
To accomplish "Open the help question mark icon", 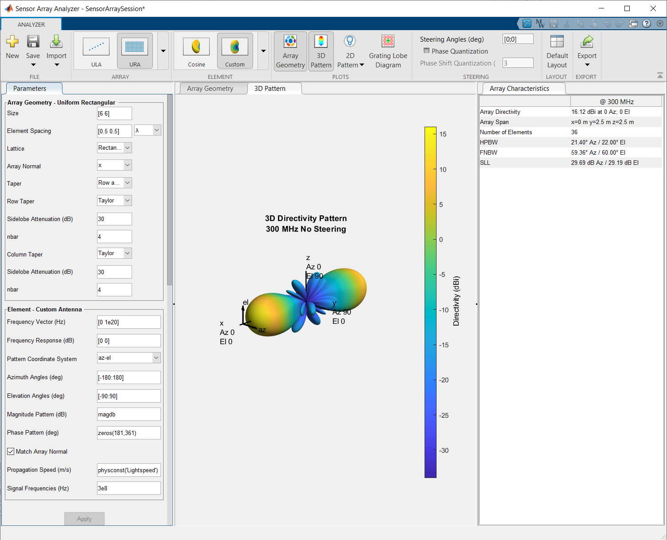I will 647,23.
